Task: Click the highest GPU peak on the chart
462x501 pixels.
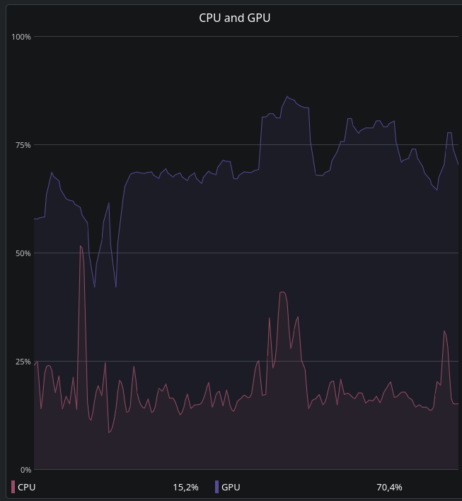Action: pos(287,96)
